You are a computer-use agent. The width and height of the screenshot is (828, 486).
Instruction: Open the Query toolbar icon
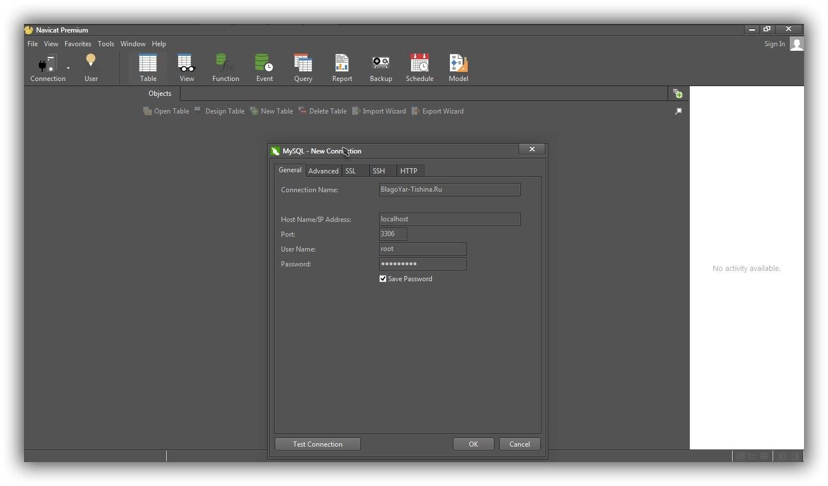click(303, 67)
